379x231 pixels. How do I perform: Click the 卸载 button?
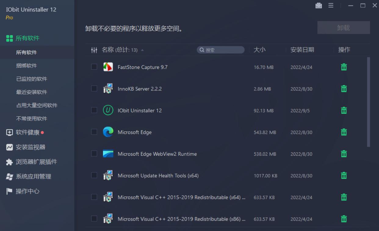click(x=343, y=28)
